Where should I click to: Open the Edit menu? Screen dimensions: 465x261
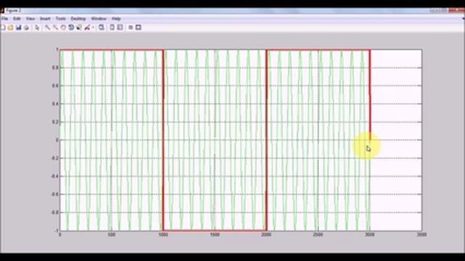tap(17, 19)
